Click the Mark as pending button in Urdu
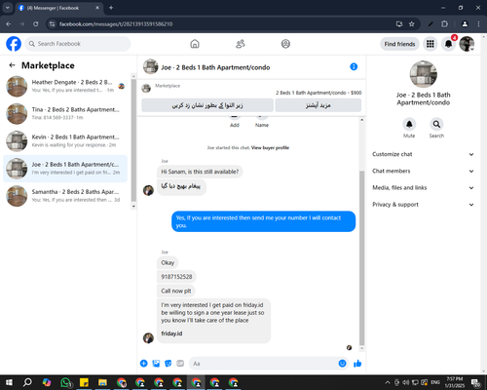The height and width of the screenshot is (390, 487). coord(207,105)
